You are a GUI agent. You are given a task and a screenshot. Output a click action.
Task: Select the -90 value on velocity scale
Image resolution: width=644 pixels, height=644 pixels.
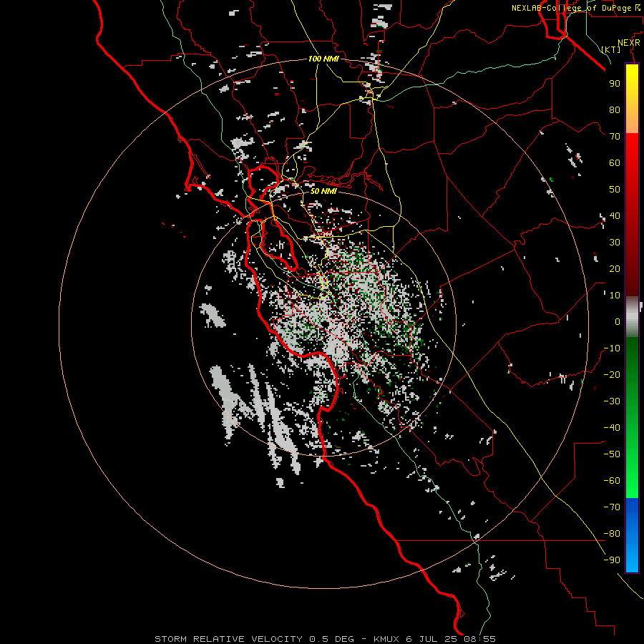point(612,560)
